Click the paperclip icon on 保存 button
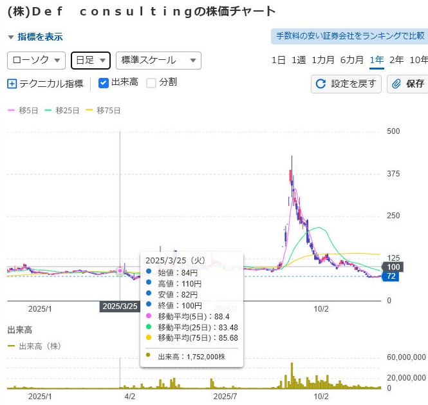This screenshot has width=428, height=405. click(x=396, y=84)
